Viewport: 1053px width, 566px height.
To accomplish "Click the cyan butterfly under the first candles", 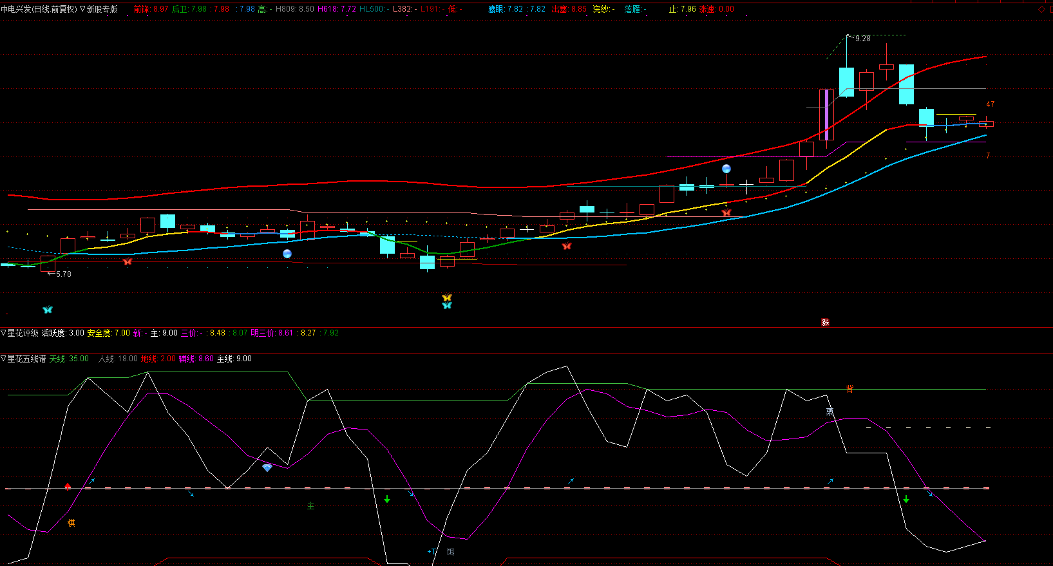I will tap(47, 310).
